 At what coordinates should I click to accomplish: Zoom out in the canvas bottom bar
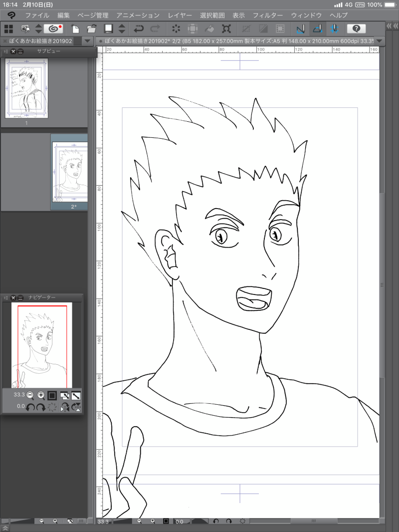[139, 521]
